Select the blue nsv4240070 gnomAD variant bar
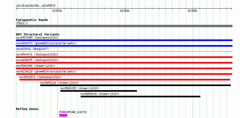This screenshot has height=118, width=240. click(124, 46)
